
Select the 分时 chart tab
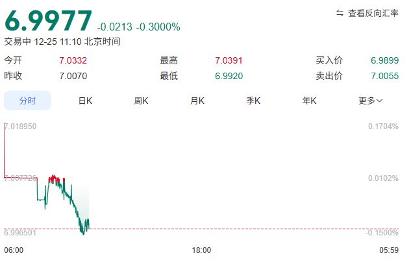click(27, 101)
